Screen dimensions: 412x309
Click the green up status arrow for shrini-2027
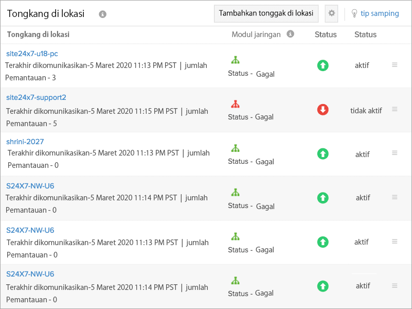tap(323, 154)
